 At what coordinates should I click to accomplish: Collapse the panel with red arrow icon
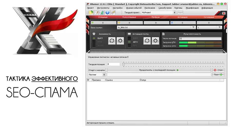click(x=224, y=13)
